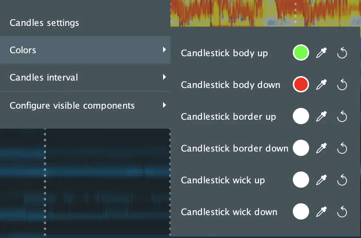This screenshot has height=238, width=361.
Task: Open the Candles interval submenu
Action: (85, 78)
